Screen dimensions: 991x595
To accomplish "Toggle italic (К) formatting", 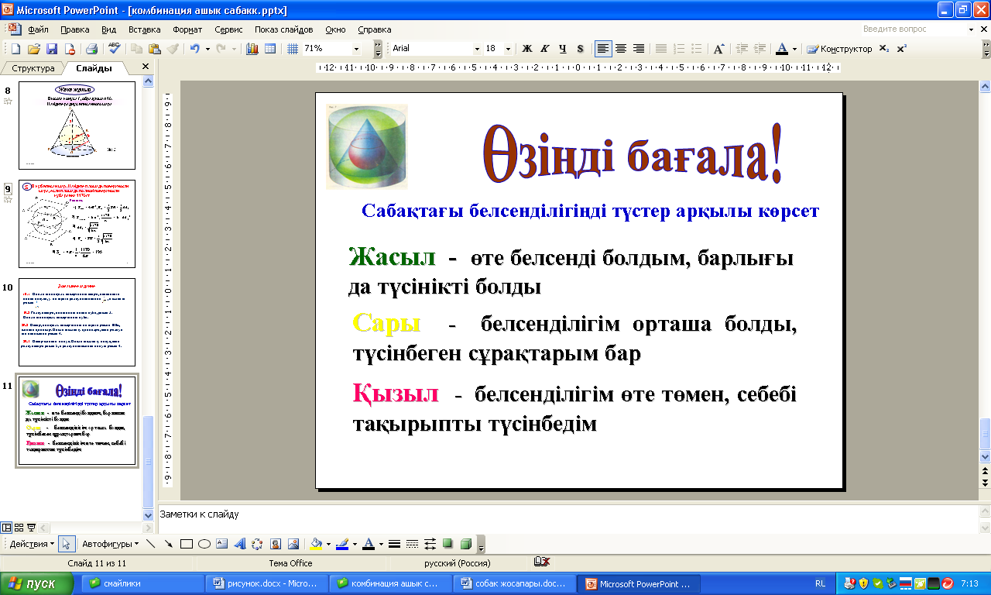I will tap(545, 49).
